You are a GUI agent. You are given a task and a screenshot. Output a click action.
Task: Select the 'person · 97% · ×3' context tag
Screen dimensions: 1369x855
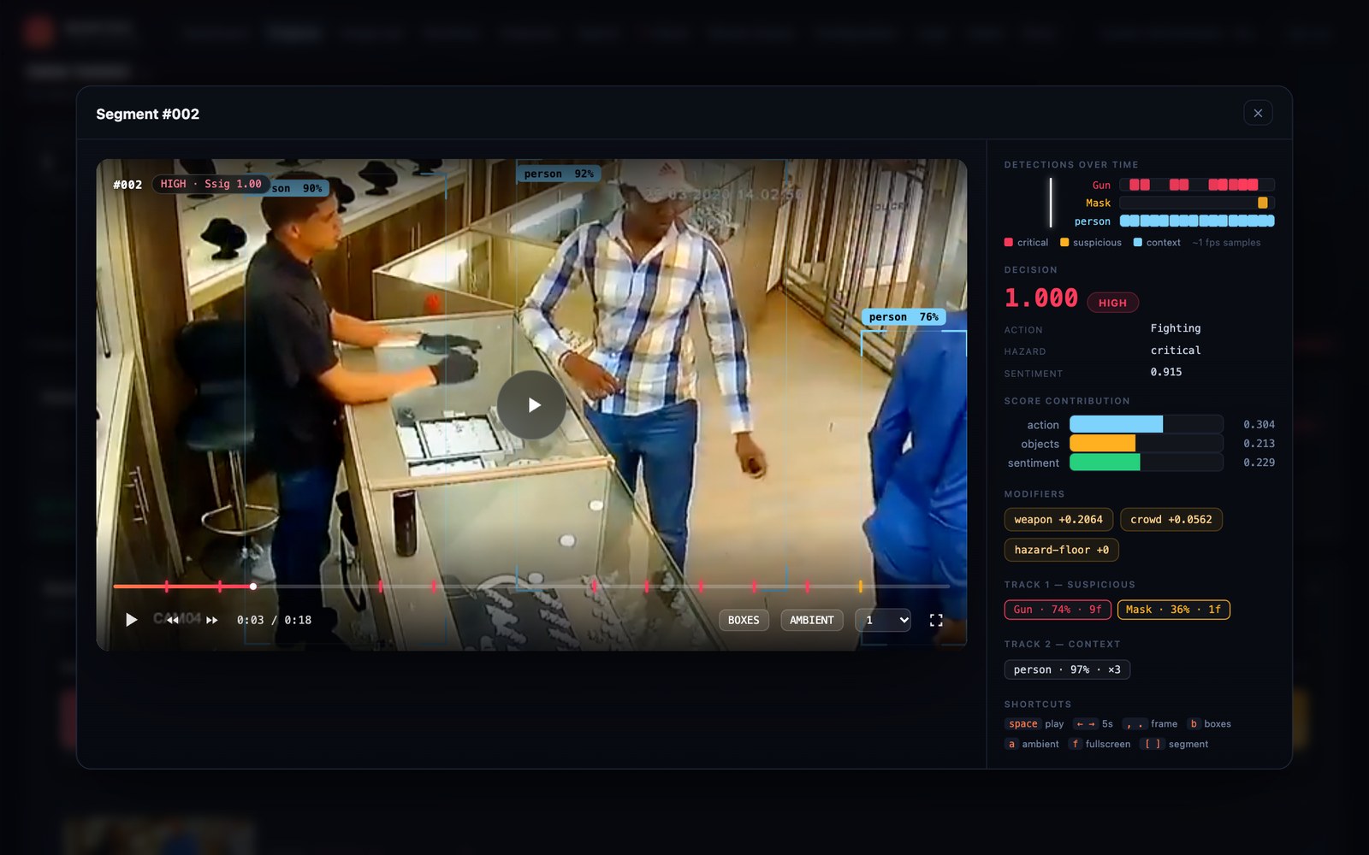click(1067, 669)
